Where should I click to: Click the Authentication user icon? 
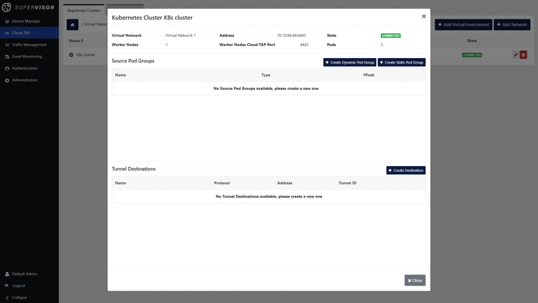(x=7, y=68)
